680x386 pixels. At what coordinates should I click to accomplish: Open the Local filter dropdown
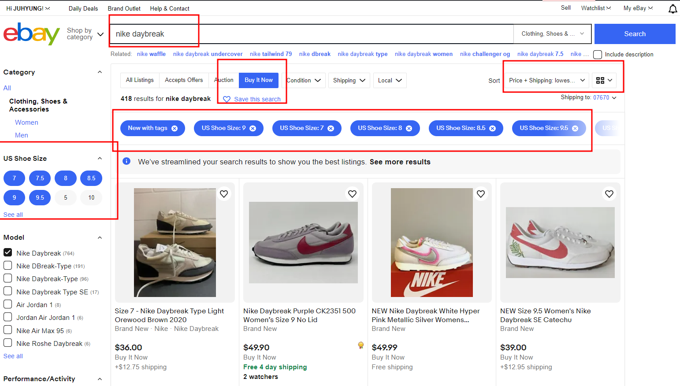pos(390,80)
